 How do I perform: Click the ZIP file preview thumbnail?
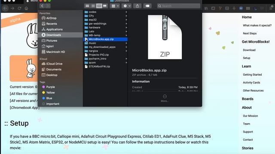pyautogui.click(x=165, y=37)
